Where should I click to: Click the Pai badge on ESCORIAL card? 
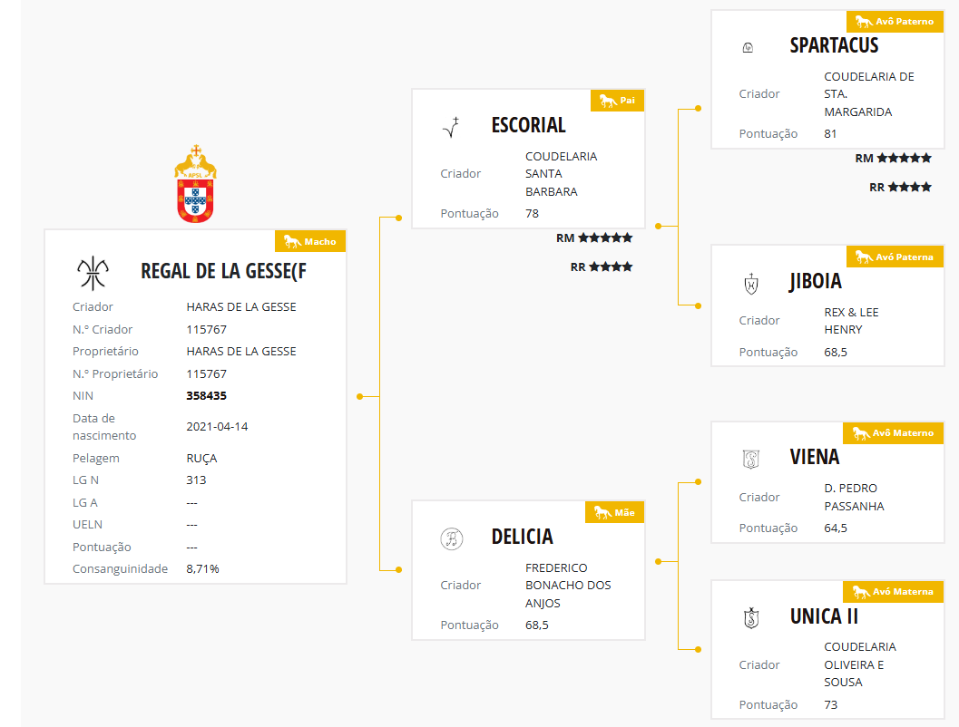[x=617, y=101]
